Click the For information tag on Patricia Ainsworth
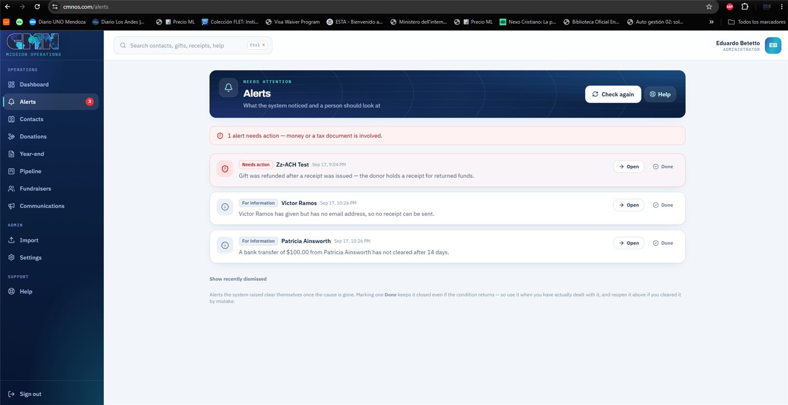Image resolution: width=788 pixels, height=405 pixels. [x=259, y=241]
